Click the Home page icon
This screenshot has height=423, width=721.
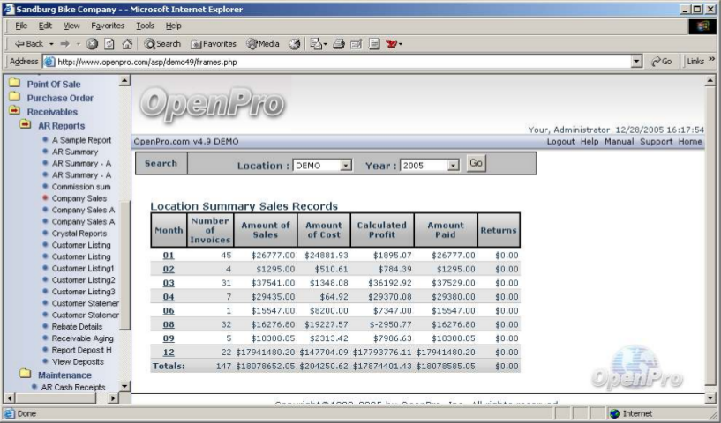tap(127, 44)
